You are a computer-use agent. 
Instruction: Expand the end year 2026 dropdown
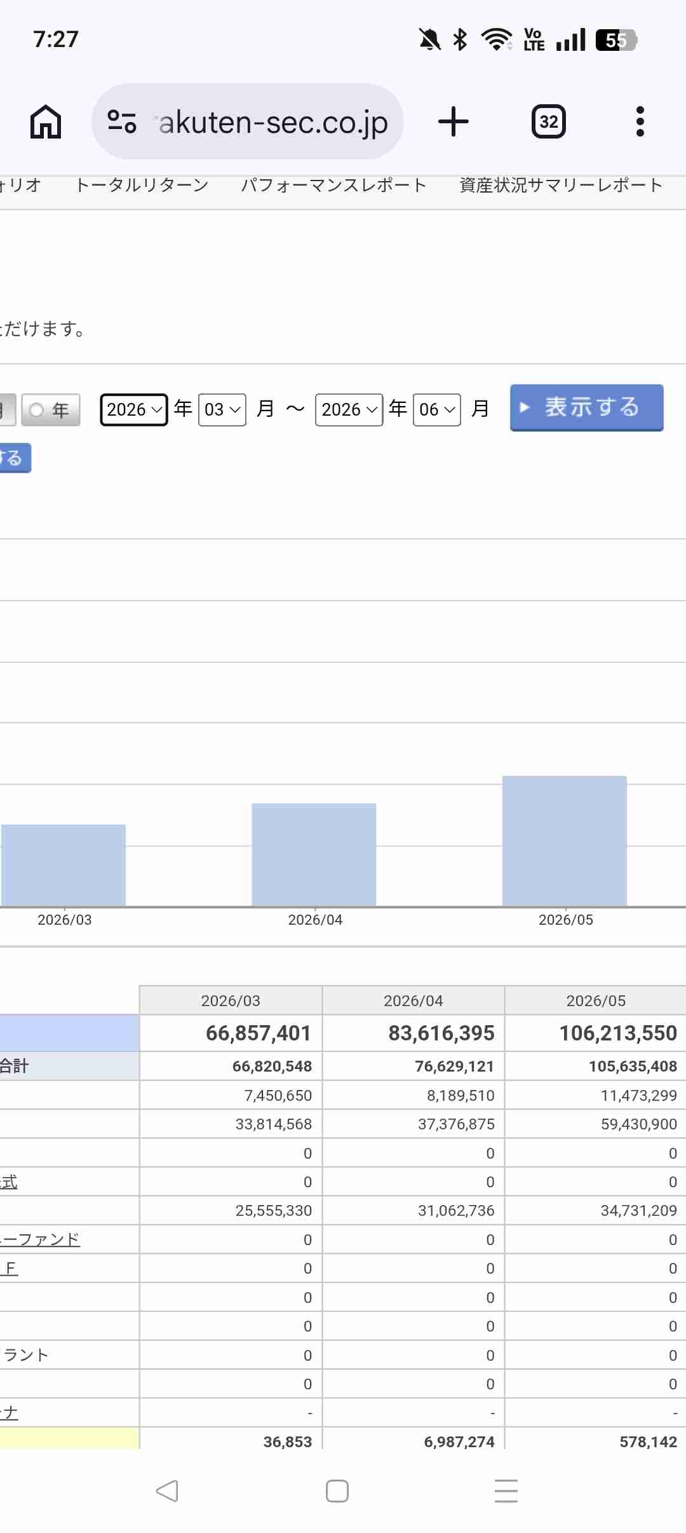tap(349, 410)
